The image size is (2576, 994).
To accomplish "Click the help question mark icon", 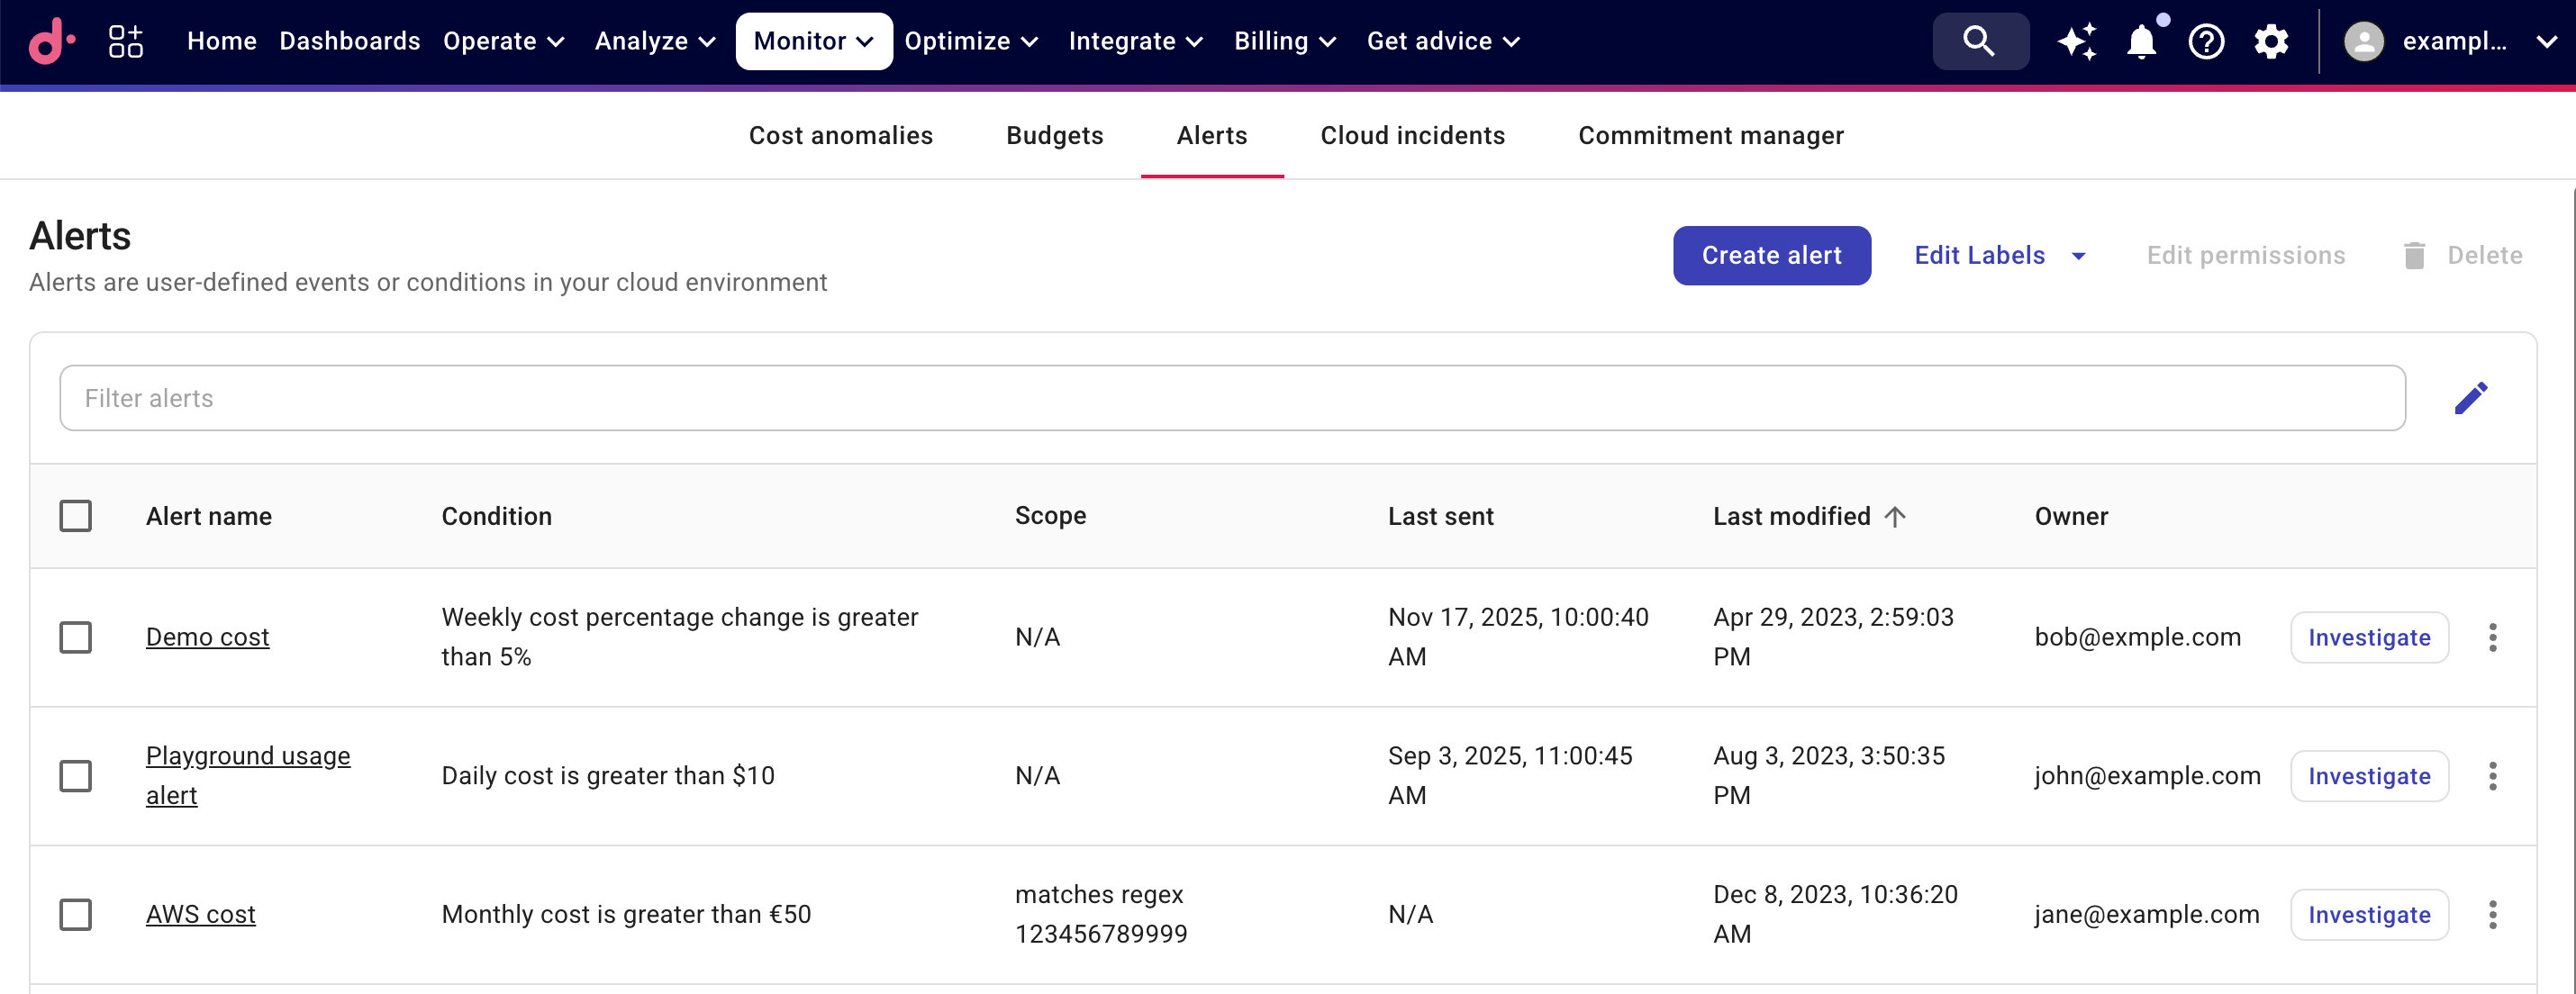I will [x=2206, y=41].
